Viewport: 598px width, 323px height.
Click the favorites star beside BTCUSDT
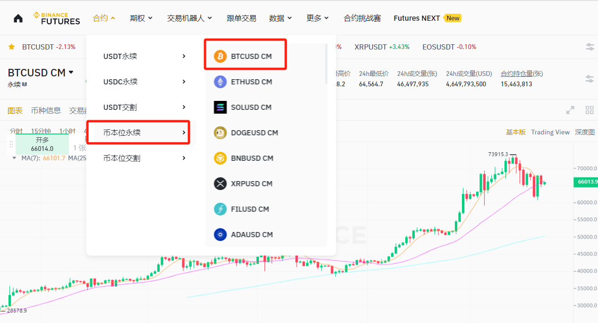[x=11, y=47]
